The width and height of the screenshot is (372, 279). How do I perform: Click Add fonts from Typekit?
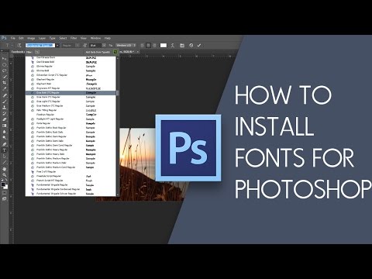[x=98, y=52]
